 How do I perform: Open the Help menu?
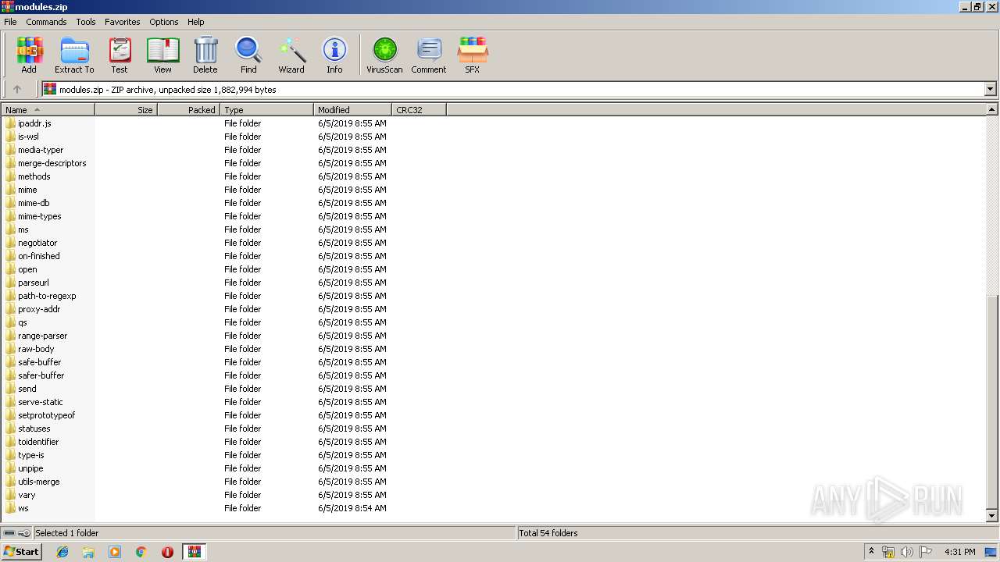click(x=196, y=22)
